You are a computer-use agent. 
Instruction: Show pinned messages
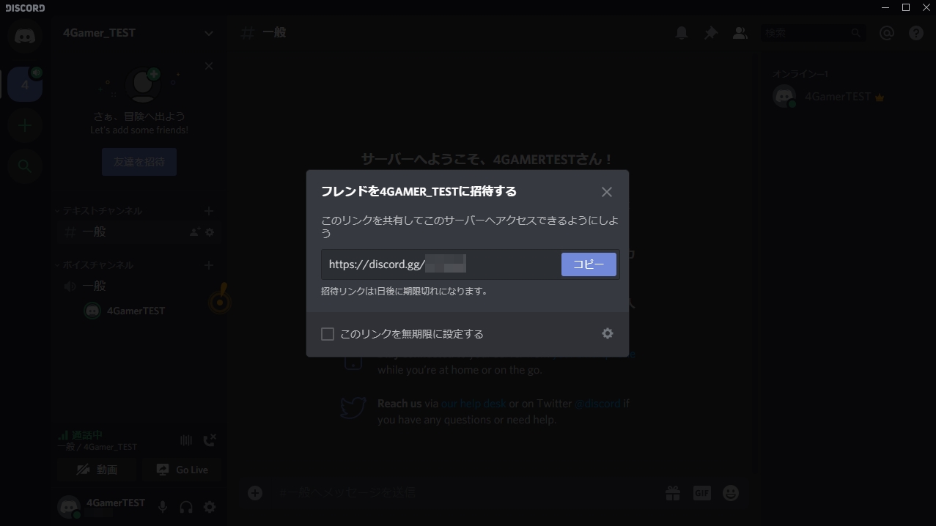tap(711, 33)
